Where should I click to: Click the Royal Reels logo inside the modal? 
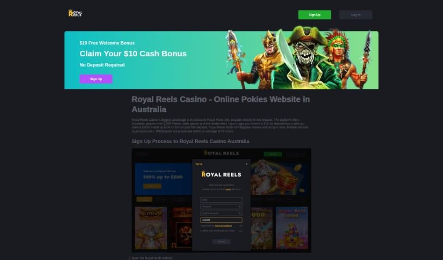click(x=221, y=174)
